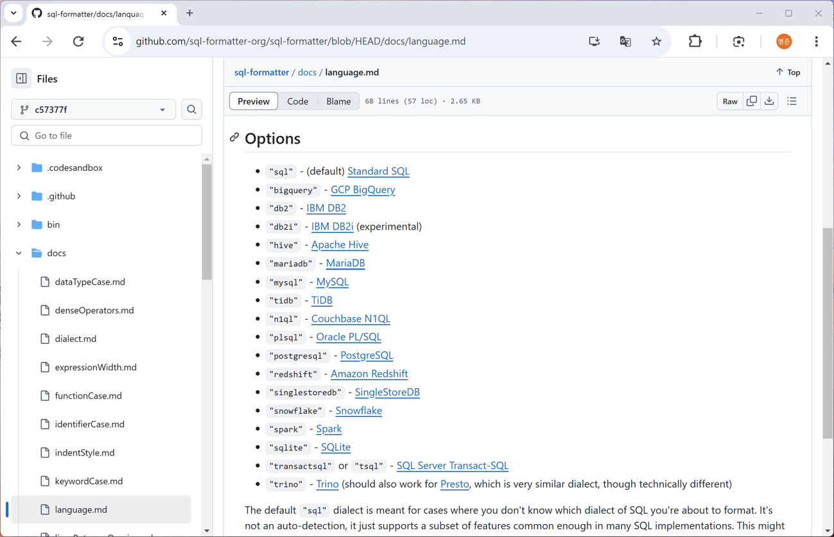Screen dimensions: 834x537
Task: Translate this page
Action: point(625,42)
